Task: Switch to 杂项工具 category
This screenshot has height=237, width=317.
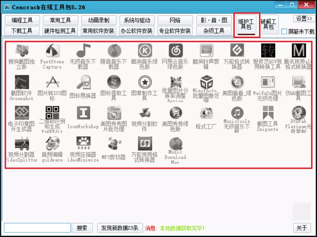Action: coord(214,31)
